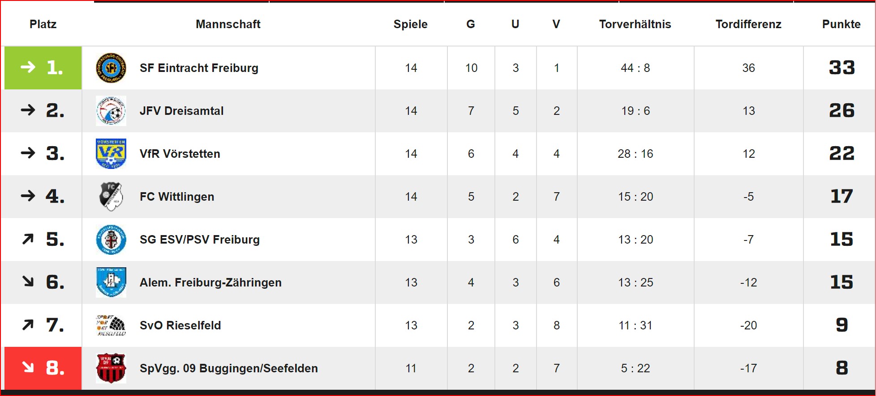Click the 33 points value for Eintracht
The image size is (876, 396).
pyautogui.click(x=842, y=68)
